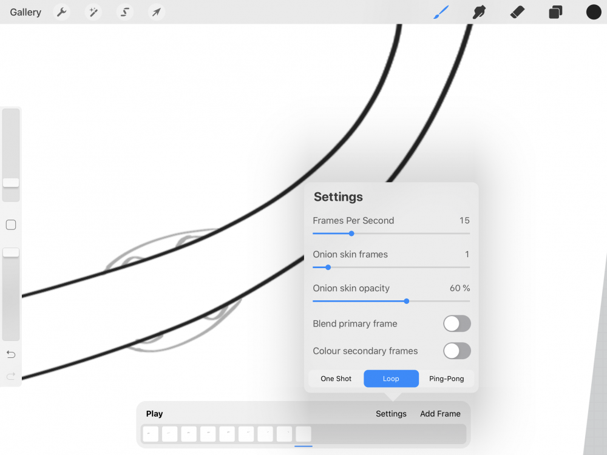
Task: Switch to Ping-Pong playback mode
Action: click(446, 379)
